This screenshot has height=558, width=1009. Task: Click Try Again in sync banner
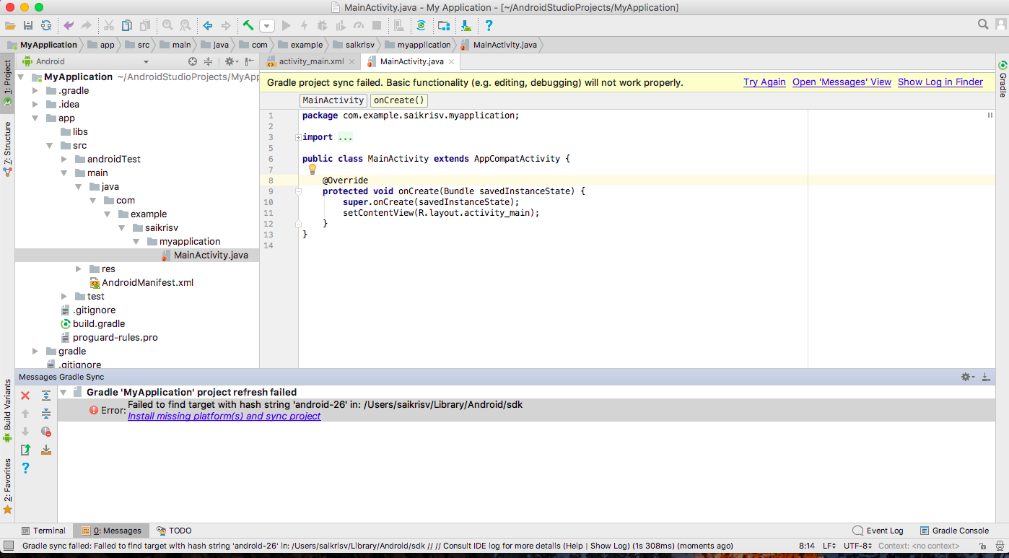(764, 82)
